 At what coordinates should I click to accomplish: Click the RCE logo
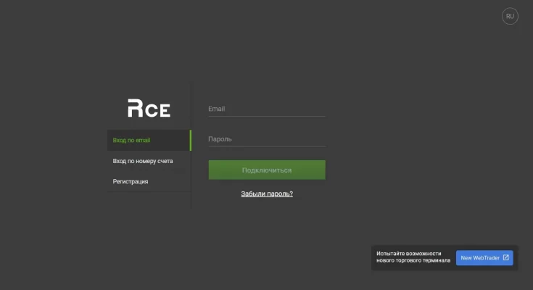(149, 108)
